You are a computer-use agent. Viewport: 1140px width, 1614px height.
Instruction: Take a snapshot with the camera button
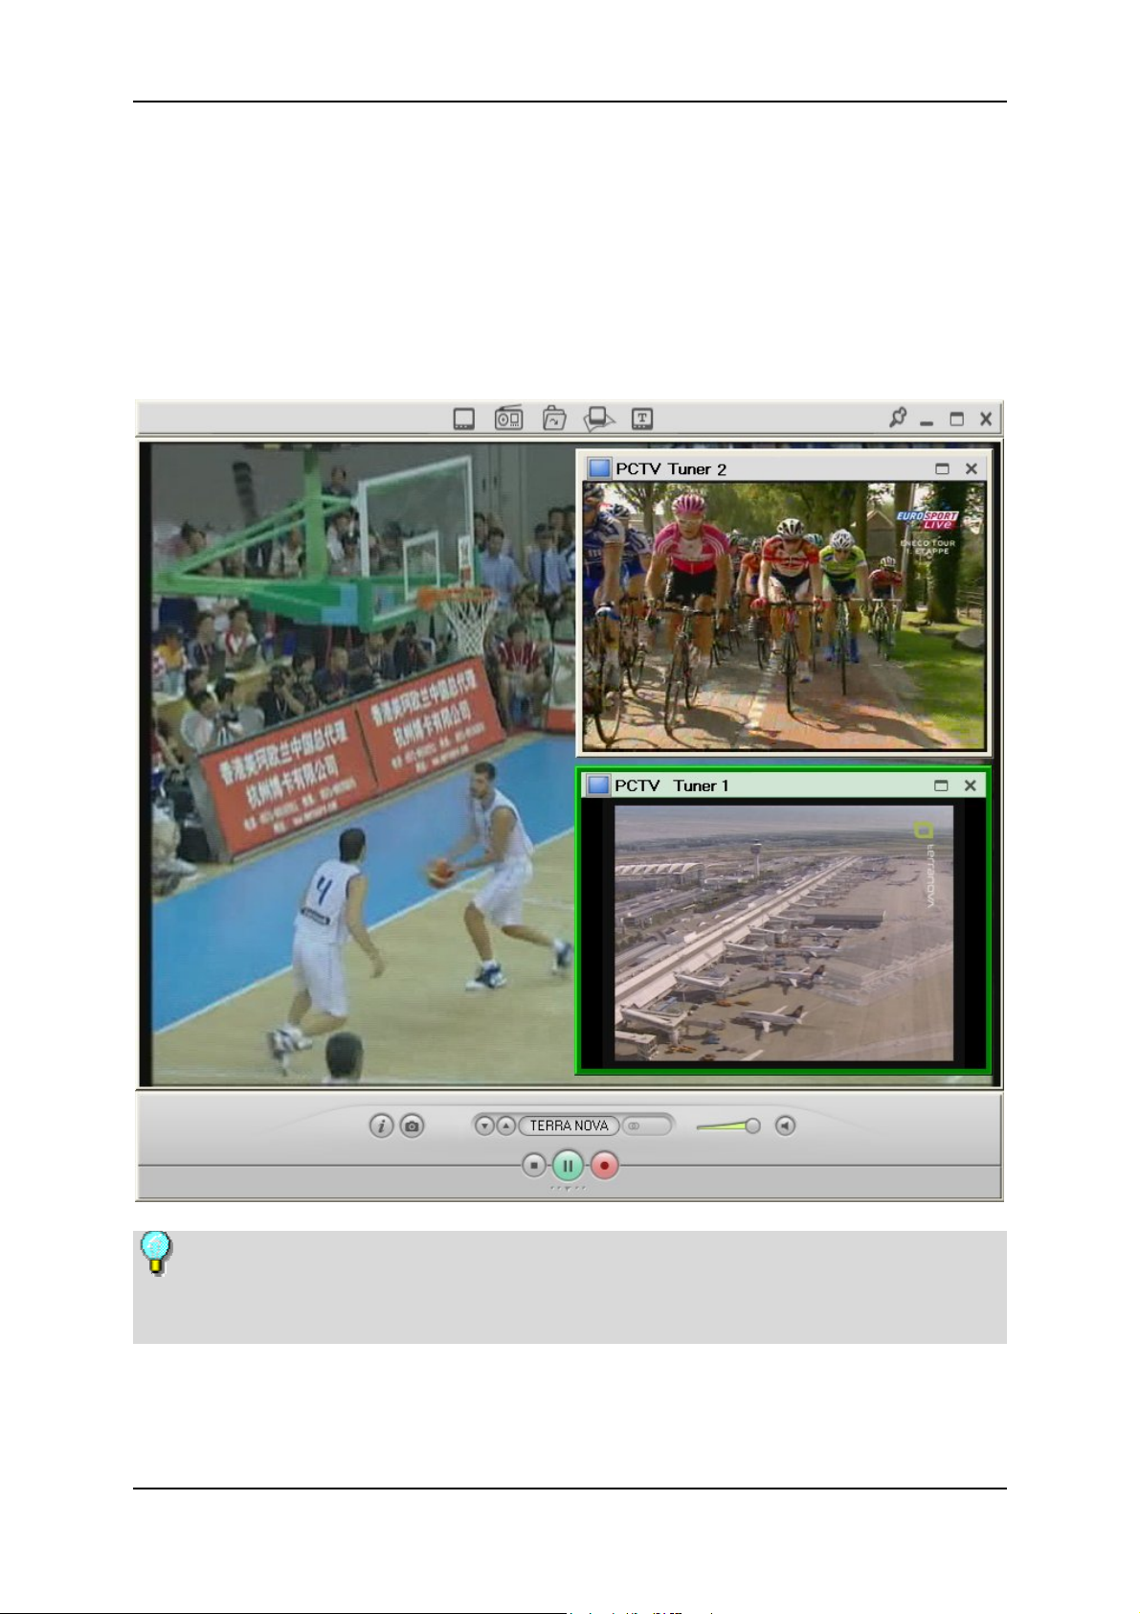tap(412, 1125)
